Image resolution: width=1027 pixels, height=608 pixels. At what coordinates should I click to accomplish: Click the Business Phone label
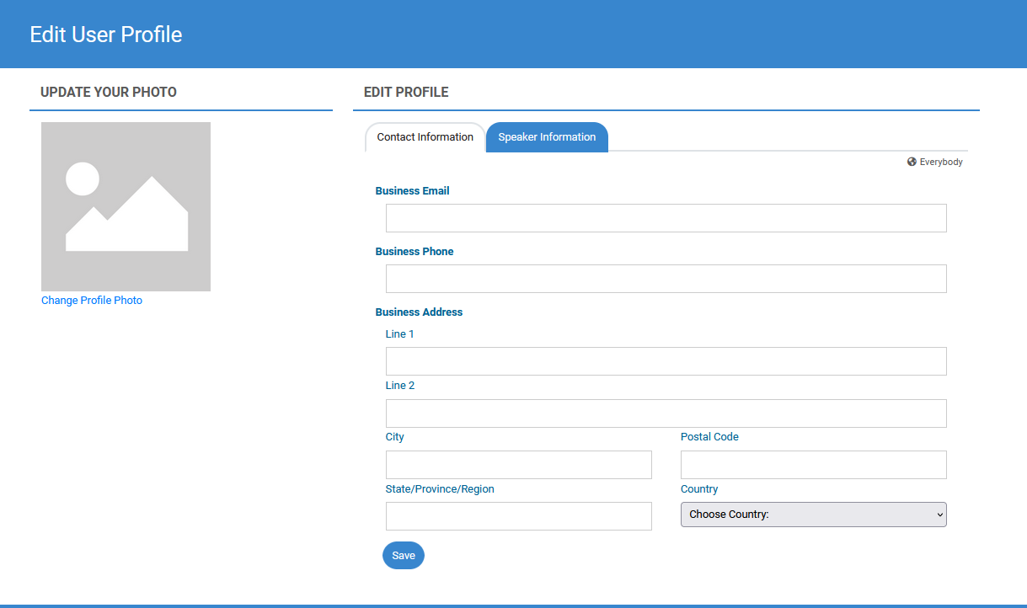(x=415, y=252)
